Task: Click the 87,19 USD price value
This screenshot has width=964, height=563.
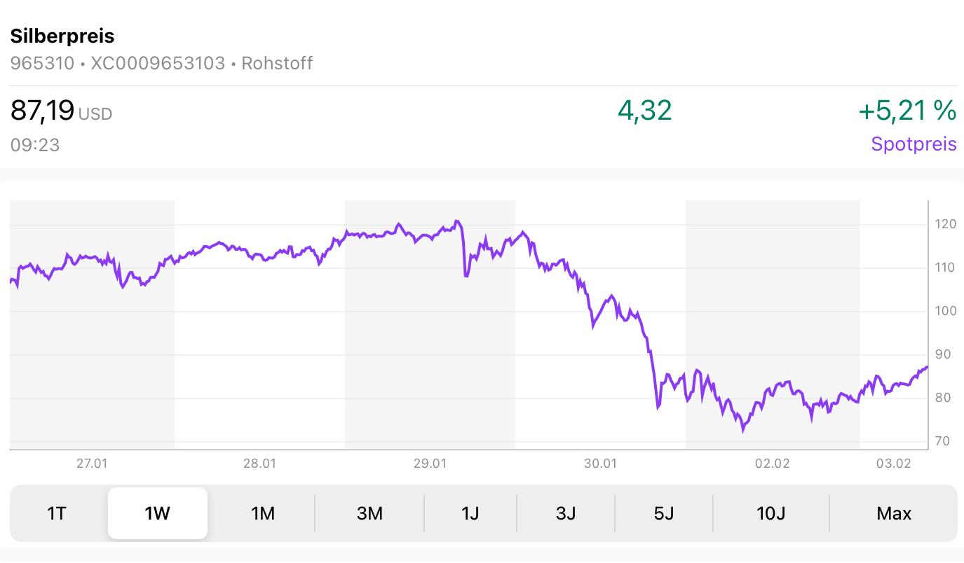Action: pyautogui.click(x=61, y=111)
